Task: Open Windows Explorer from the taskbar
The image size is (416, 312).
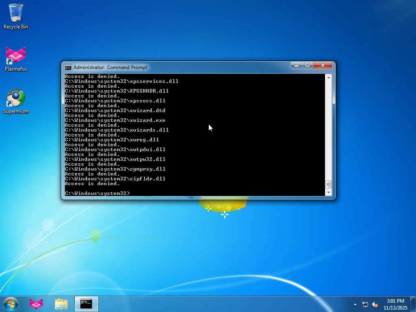Action: tap(61, 304)
